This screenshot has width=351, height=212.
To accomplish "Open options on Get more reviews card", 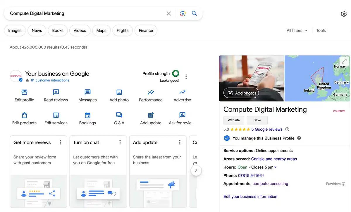I will click(60, 142).
